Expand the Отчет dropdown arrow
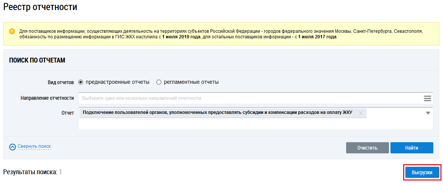 coord(428,113)
